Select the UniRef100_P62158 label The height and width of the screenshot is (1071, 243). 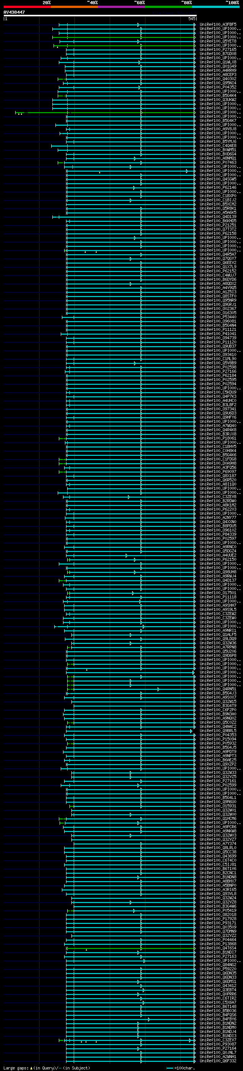tap(218, 233)
